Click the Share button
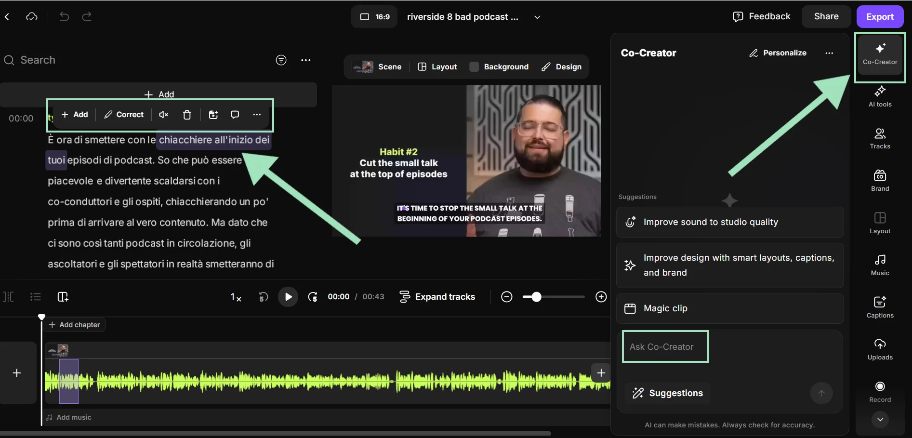Image resolution: width=912 pixels, height=438 pixels. click(826, 16)
